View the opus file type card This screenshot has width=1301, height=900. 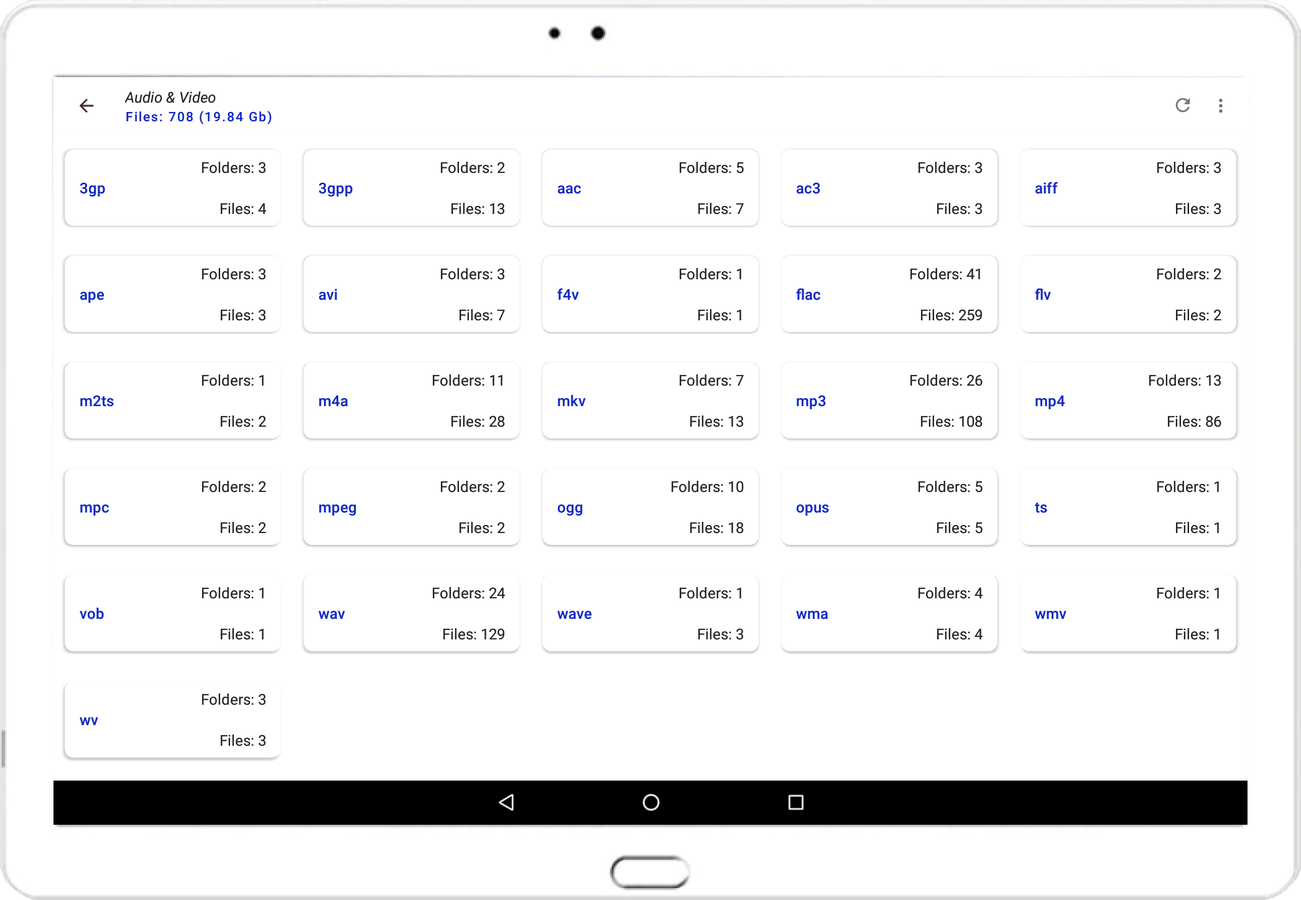click(x=889, y=507)
